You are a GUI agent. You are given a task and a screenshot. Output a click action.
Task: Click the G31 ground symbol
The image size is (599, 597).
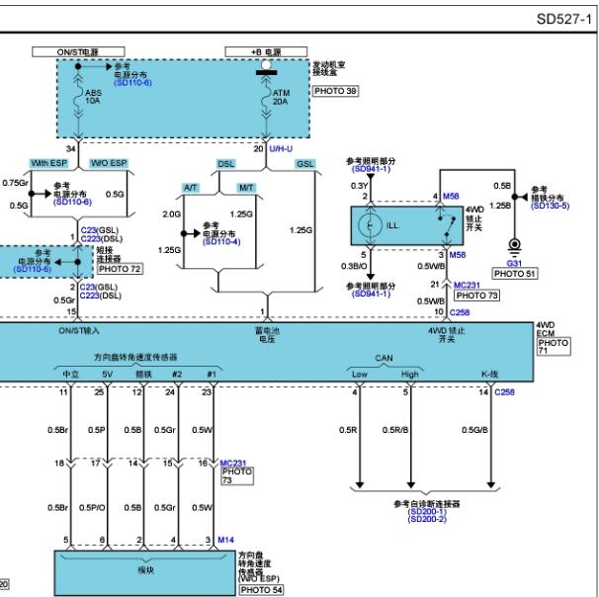coord(515,247)
